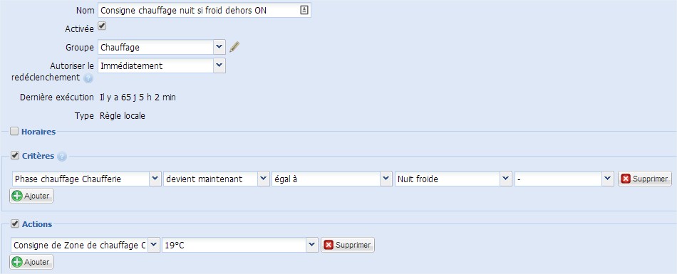Viewport: 677px width, 274px height.
Task: Open the devient maintenant dropdown
Action: point(217,179)
